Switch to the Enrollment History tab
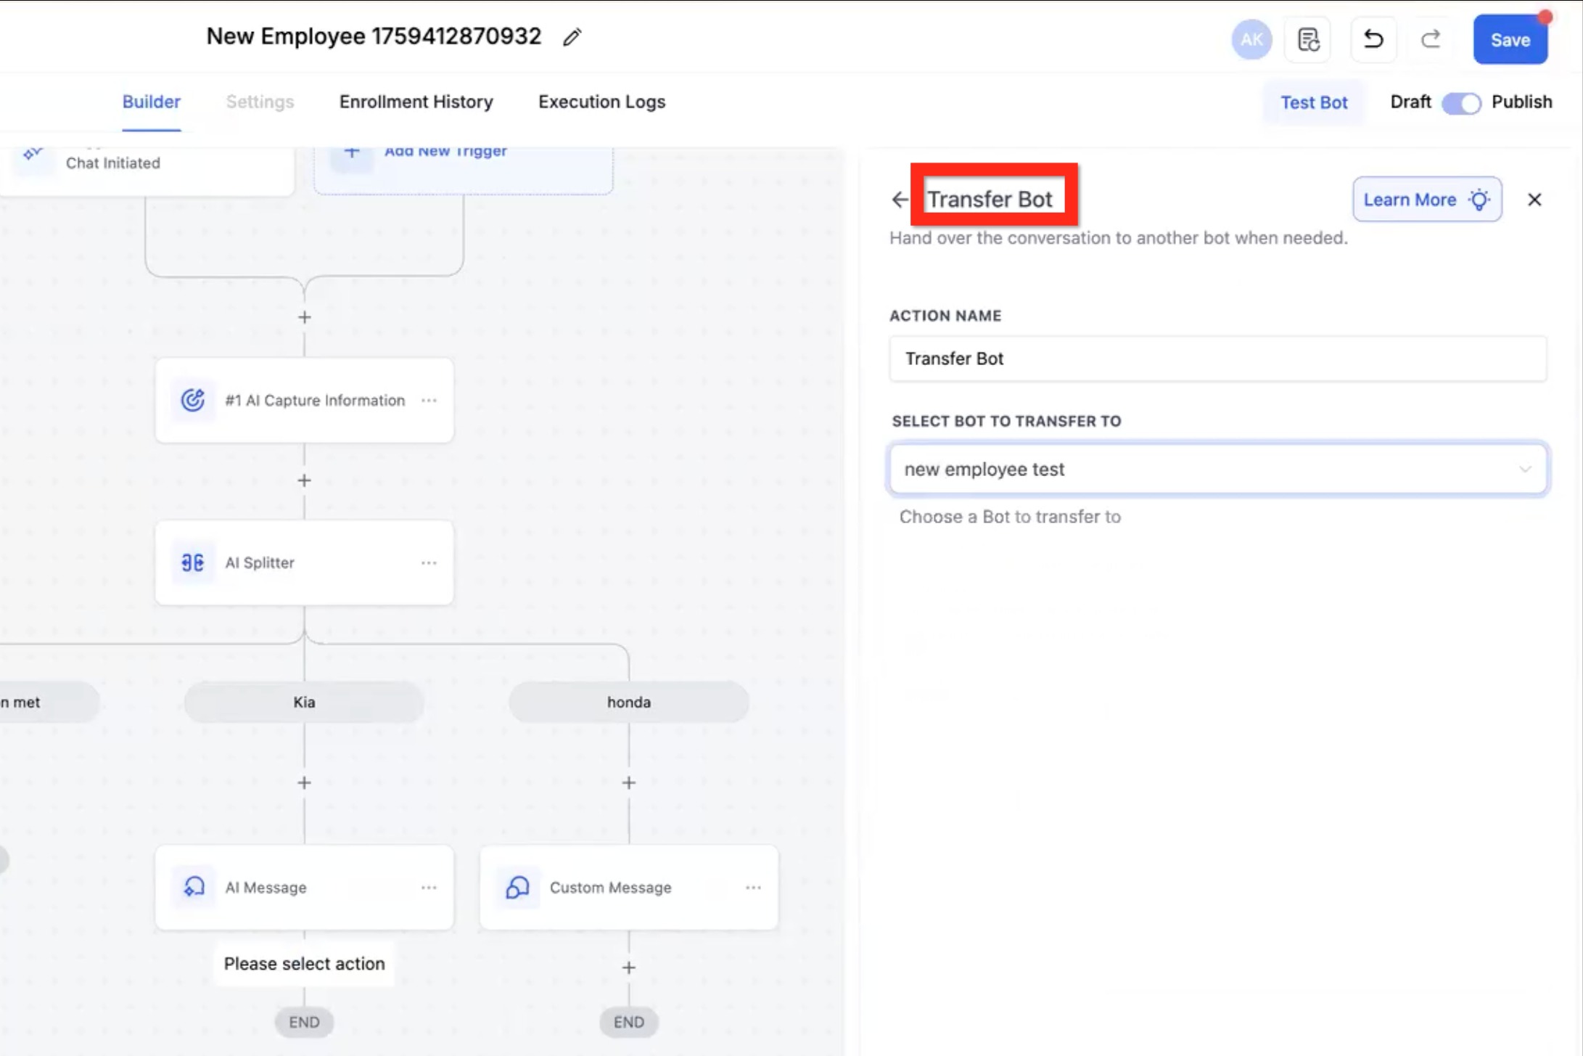The height and width of the screenshot is (1056, 1583). click(x=416, y=102)
